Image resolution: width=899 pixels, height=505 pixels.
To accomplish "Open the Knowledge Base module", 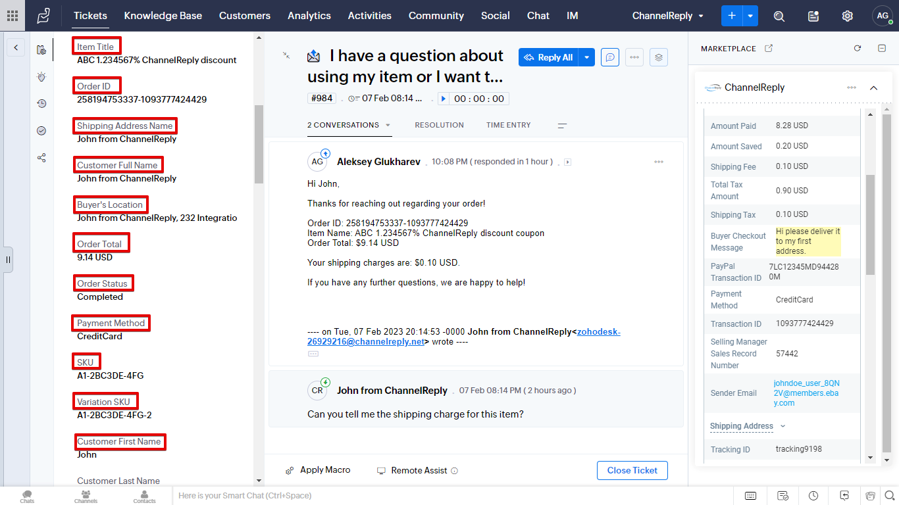I will [x=163, y=16].
